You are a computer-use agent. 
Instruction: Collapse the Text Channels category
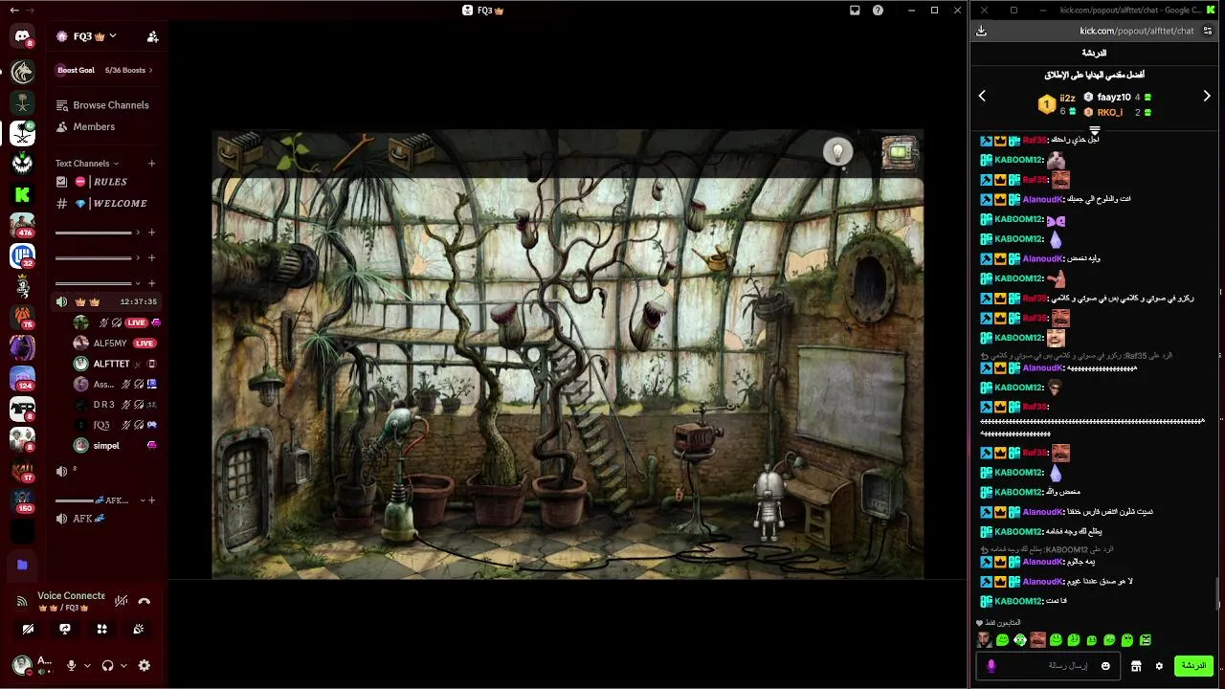pos(87,164)
